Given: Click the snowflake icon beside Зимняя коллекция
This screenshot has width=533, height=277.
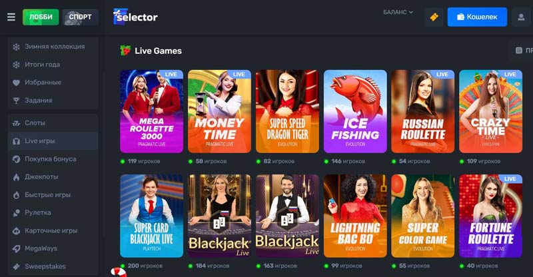Looking at the screenshot, I should tap(16, 47).
